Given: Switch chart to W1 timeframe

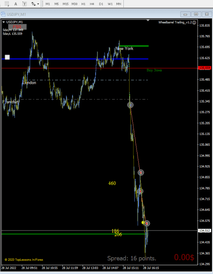Looking at the screenshot, I should pyautogui.click(x=110, y=4).
